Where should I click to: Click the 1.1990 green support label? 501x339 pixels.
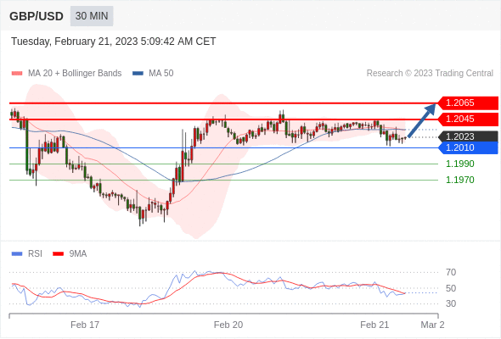460,164
